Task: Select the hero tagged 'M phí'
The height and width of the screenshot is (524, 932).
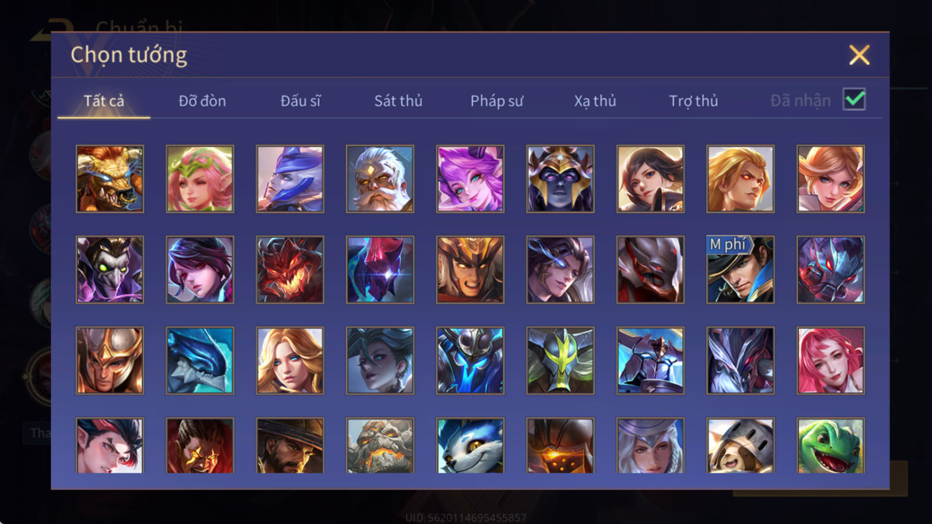Action: tap(740, 270)
